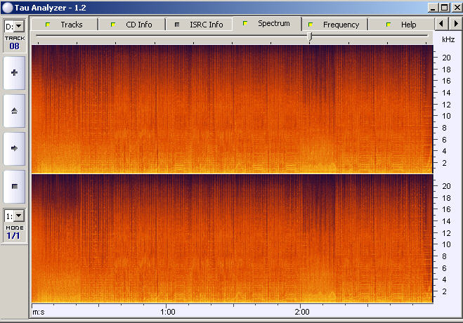Click the Tau Analyzer title bar icon
Screen dimensions: 463x323
coord(7,7)
